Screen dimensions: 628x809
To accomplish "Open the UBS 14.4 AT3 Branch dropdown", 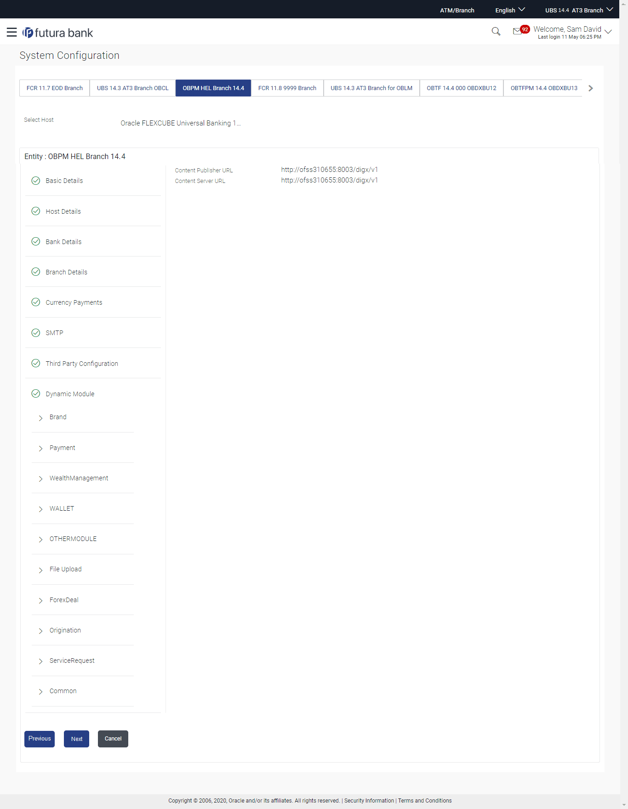I will 579,10.
